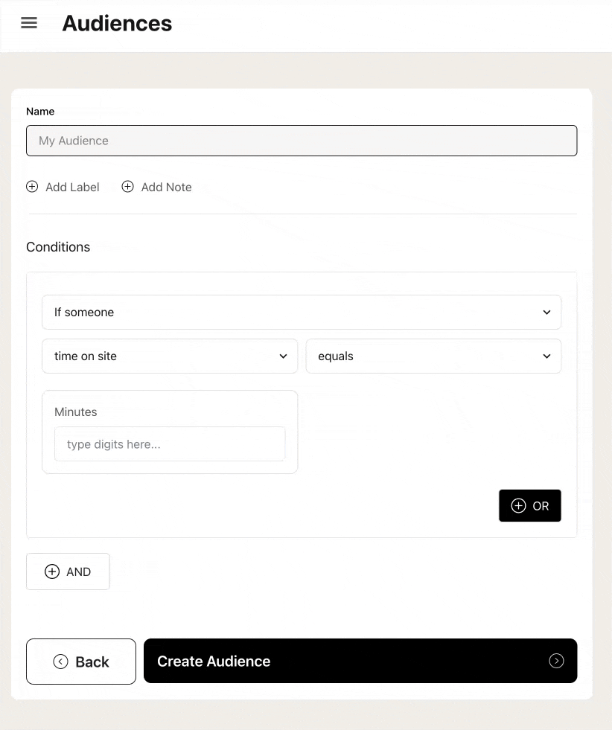612x730 pixels.
Task: Focus the Name field showing "My Audience"
Action: [301, 141]
